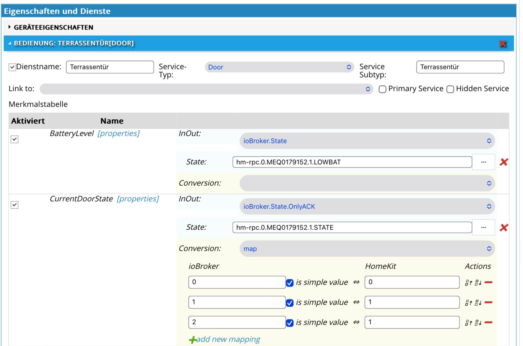Toggle CurrentDoorState activated checkbox
The height and width of the screenshot is (346, 523).
click(x=14, y=205)
